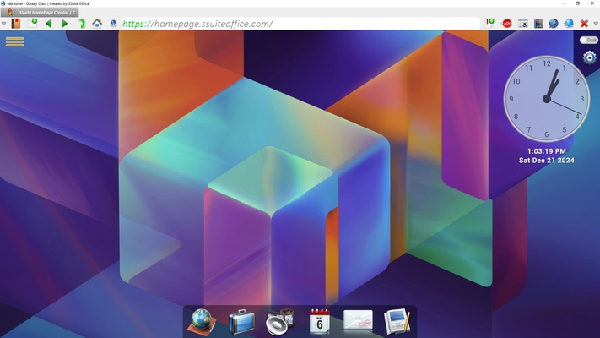Expand the dropdown arrow at toolbar right end
Viewport: 600px width, 338px height.
pyautogui.click(x=596, y=24)
